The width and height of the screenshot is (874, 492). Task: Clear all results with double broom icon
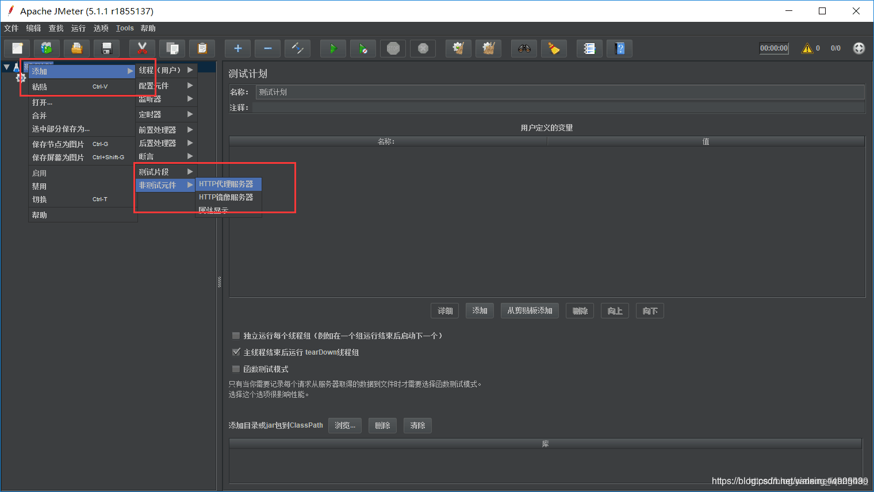(x=489, y=49)
